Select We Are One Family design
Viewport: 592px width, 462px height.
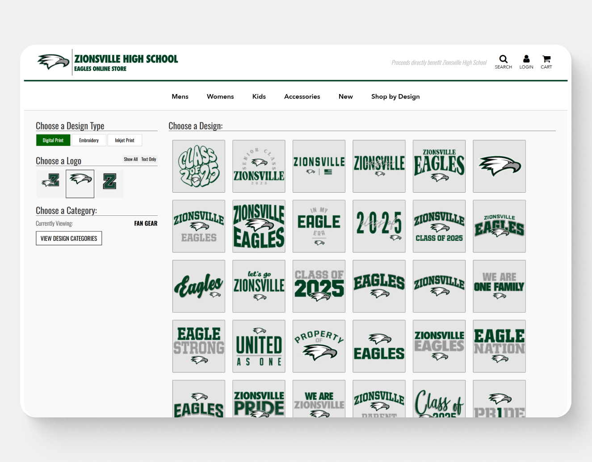tap(499, 286)
